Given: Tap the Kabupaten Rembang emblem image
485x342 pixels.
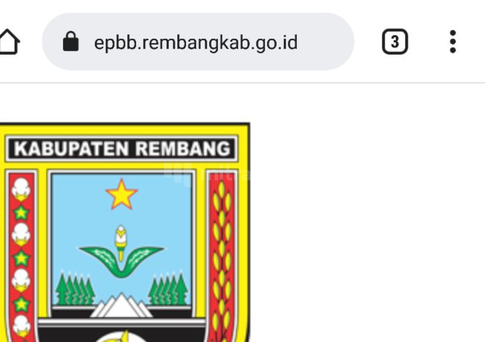Looking at the screenshot, I should coord(124,232).
